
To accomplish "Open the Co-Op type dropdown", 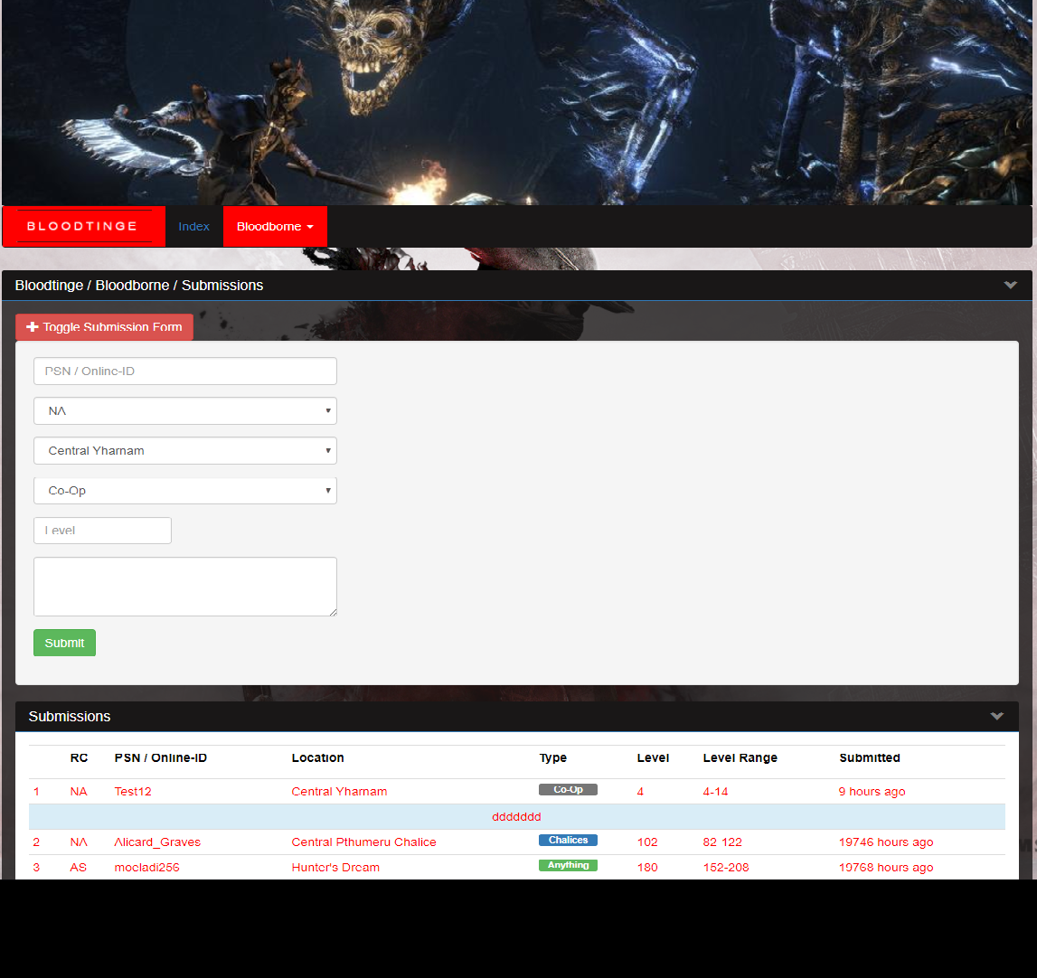I will [184, 490].
